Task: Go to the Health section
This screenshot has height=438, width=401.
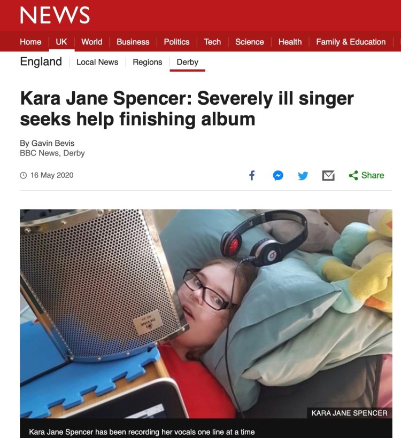Action: [290, 42]
